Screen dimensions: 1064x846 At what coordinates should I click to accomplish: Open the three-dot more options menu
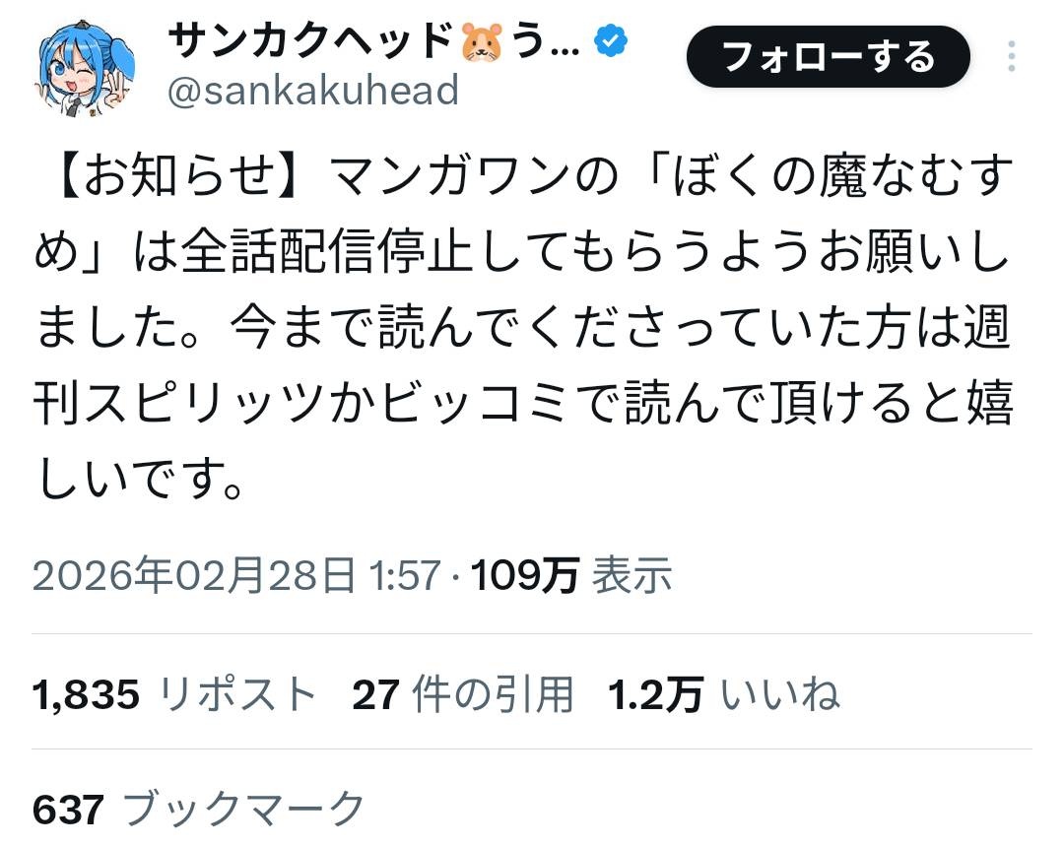(x=1011, y=57)
